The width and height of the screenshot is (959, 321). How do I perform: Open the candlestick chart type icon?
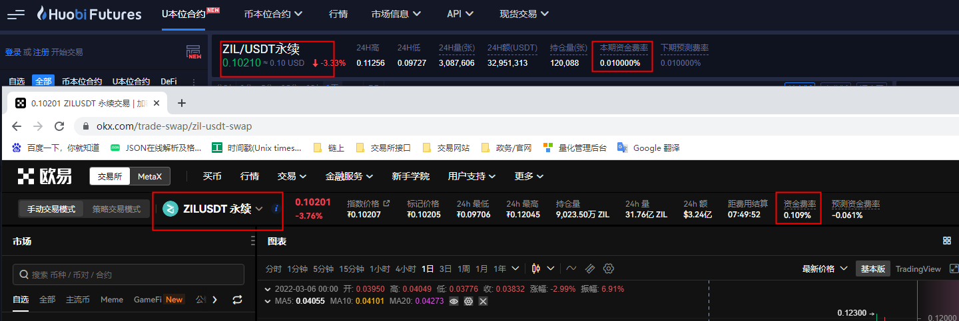click(537, 268)
